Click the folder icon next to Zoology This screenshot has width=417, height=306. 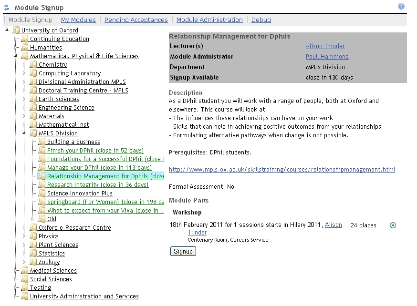33,262
